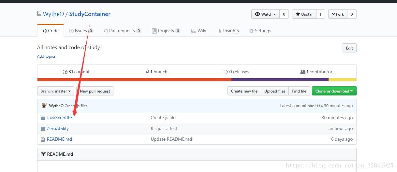
Task: Open the README.md file in the file list
Action: pos(59,139)
